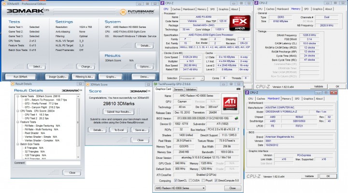The image size is (348, 193).
Task: Click Submit Your Results... button
Action: tap(119, 112)
